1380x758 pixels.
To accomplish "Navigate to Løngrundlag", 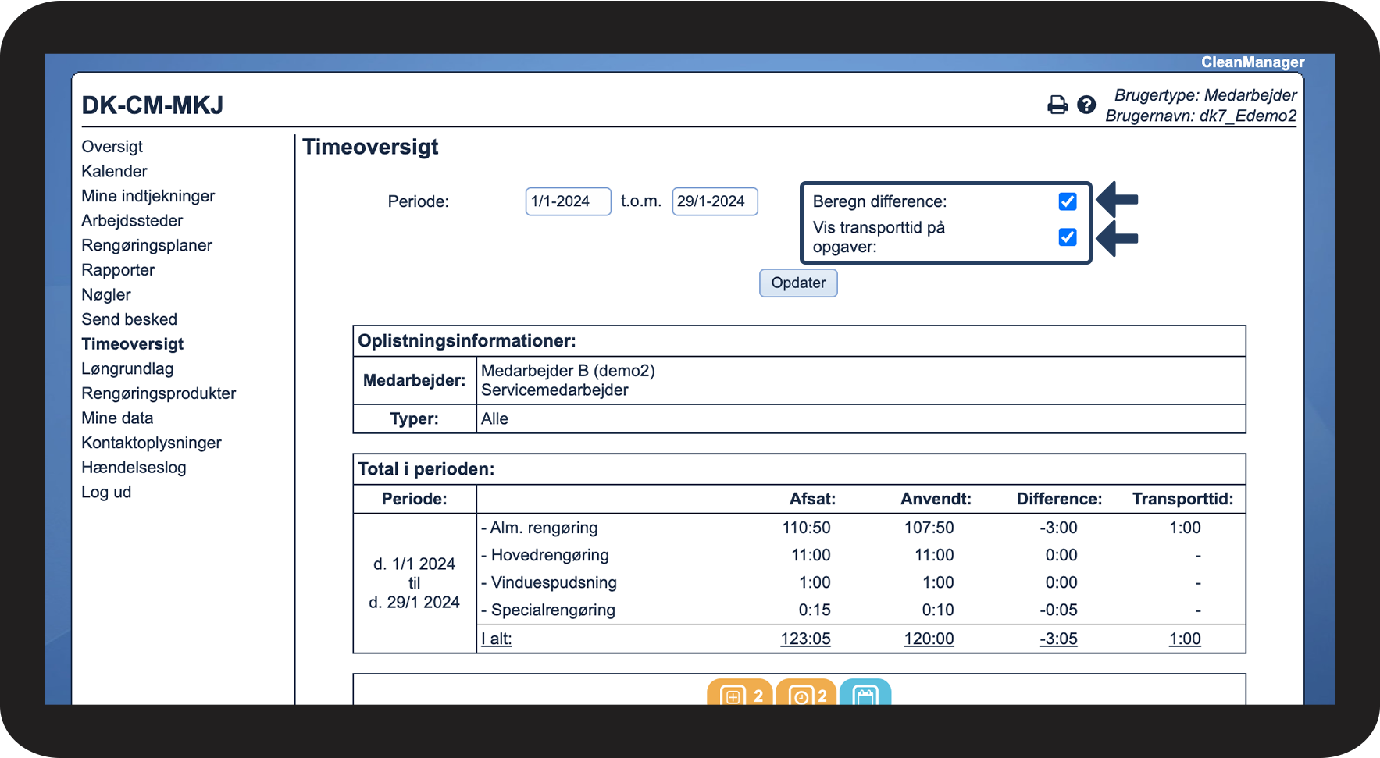I will coord(127,369).
